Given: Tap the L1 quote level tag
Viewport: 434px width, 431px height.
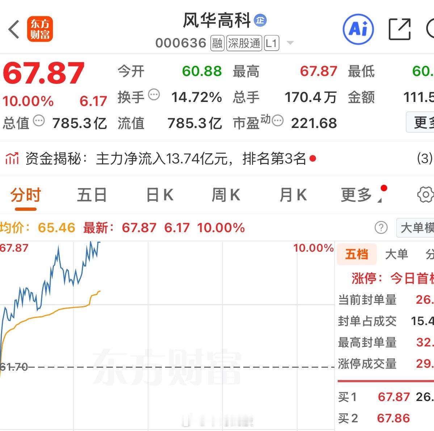Looking at the screenshot, I should (271, 43).
